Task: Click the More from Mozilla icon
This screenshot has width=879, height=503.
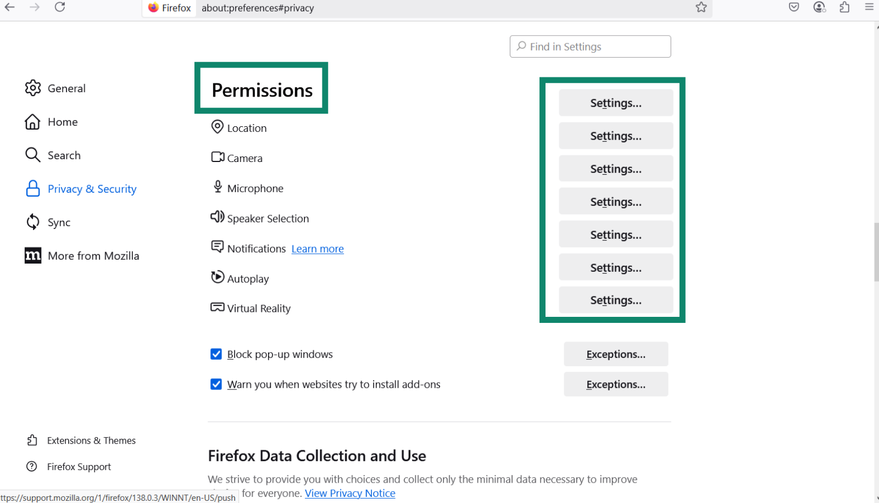Action: point(32,255)
